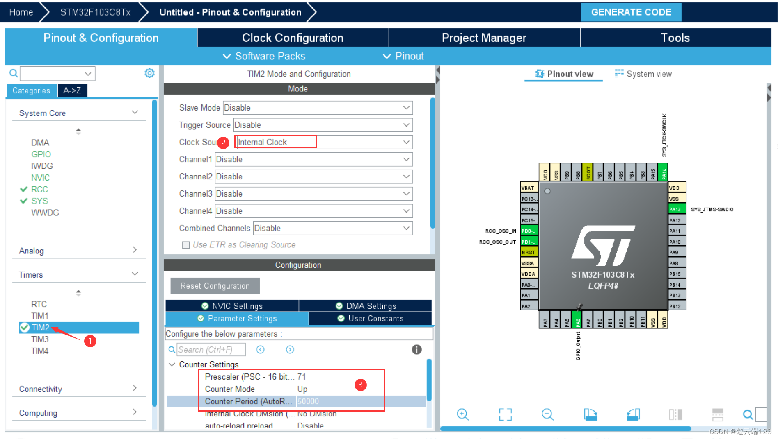Click the PA0 pin on chip

(x=529, y=285)
